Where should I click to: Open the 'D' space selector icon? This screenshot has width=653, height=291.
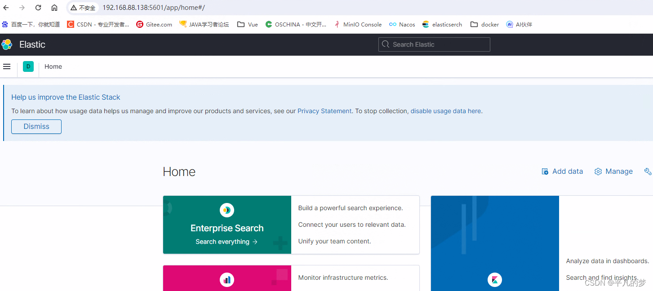point(28,66)
